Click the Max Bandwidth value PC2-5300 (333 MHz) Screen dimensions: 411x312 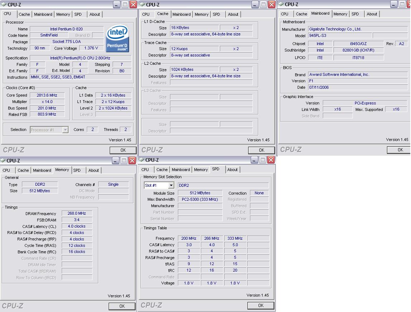point(200,199)
